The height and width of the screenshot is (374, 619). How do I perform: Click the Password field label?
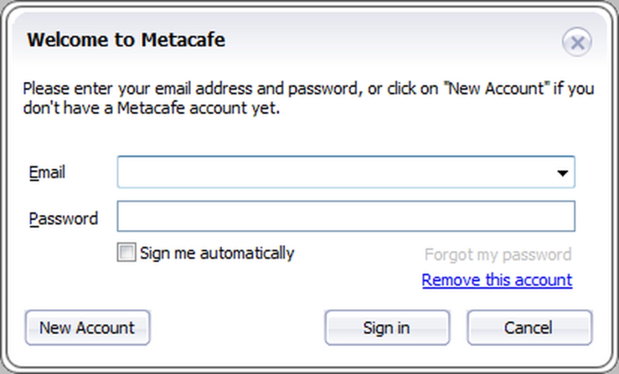63,218
